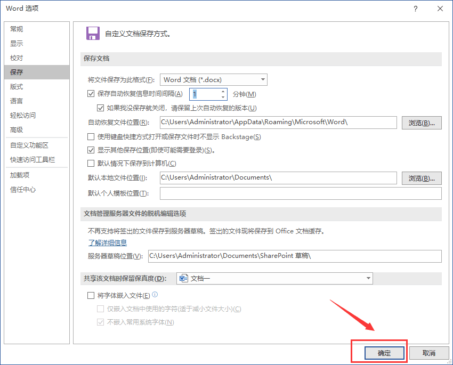Image resolution: width=453 pixels, height=365 pixels.
Task: Decrease autosave minutes with the down arrow
Action: pyautogui.click(x=223, y=97)
